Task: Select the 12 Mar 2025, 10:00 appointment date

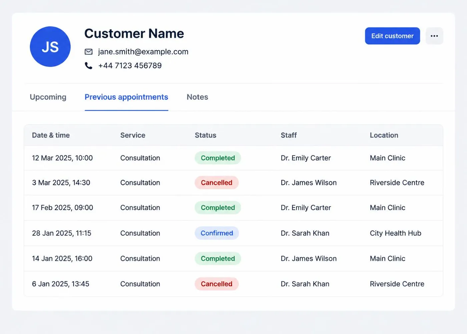Action: coord(62,158)
